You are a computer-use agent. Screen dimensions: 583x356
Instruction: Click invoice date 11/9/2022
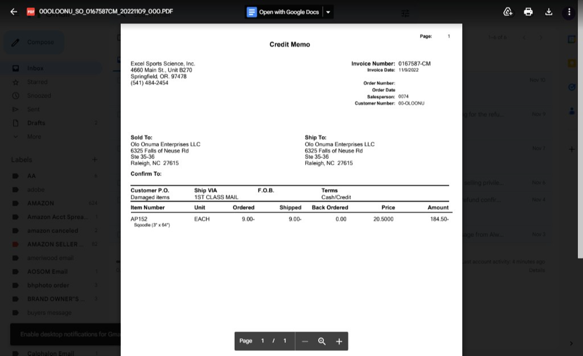[408, 70]
